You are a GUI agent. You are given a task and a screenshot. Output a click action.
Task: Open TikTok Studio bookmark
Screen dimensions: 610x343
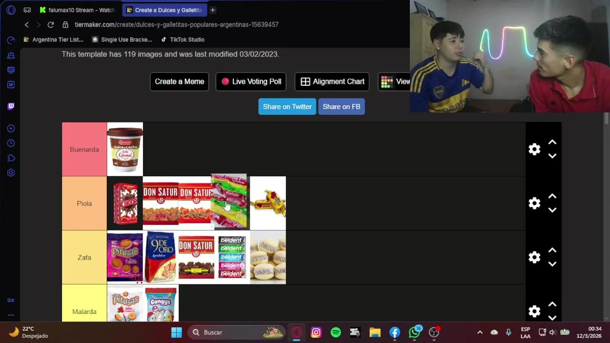coord(183,40)
